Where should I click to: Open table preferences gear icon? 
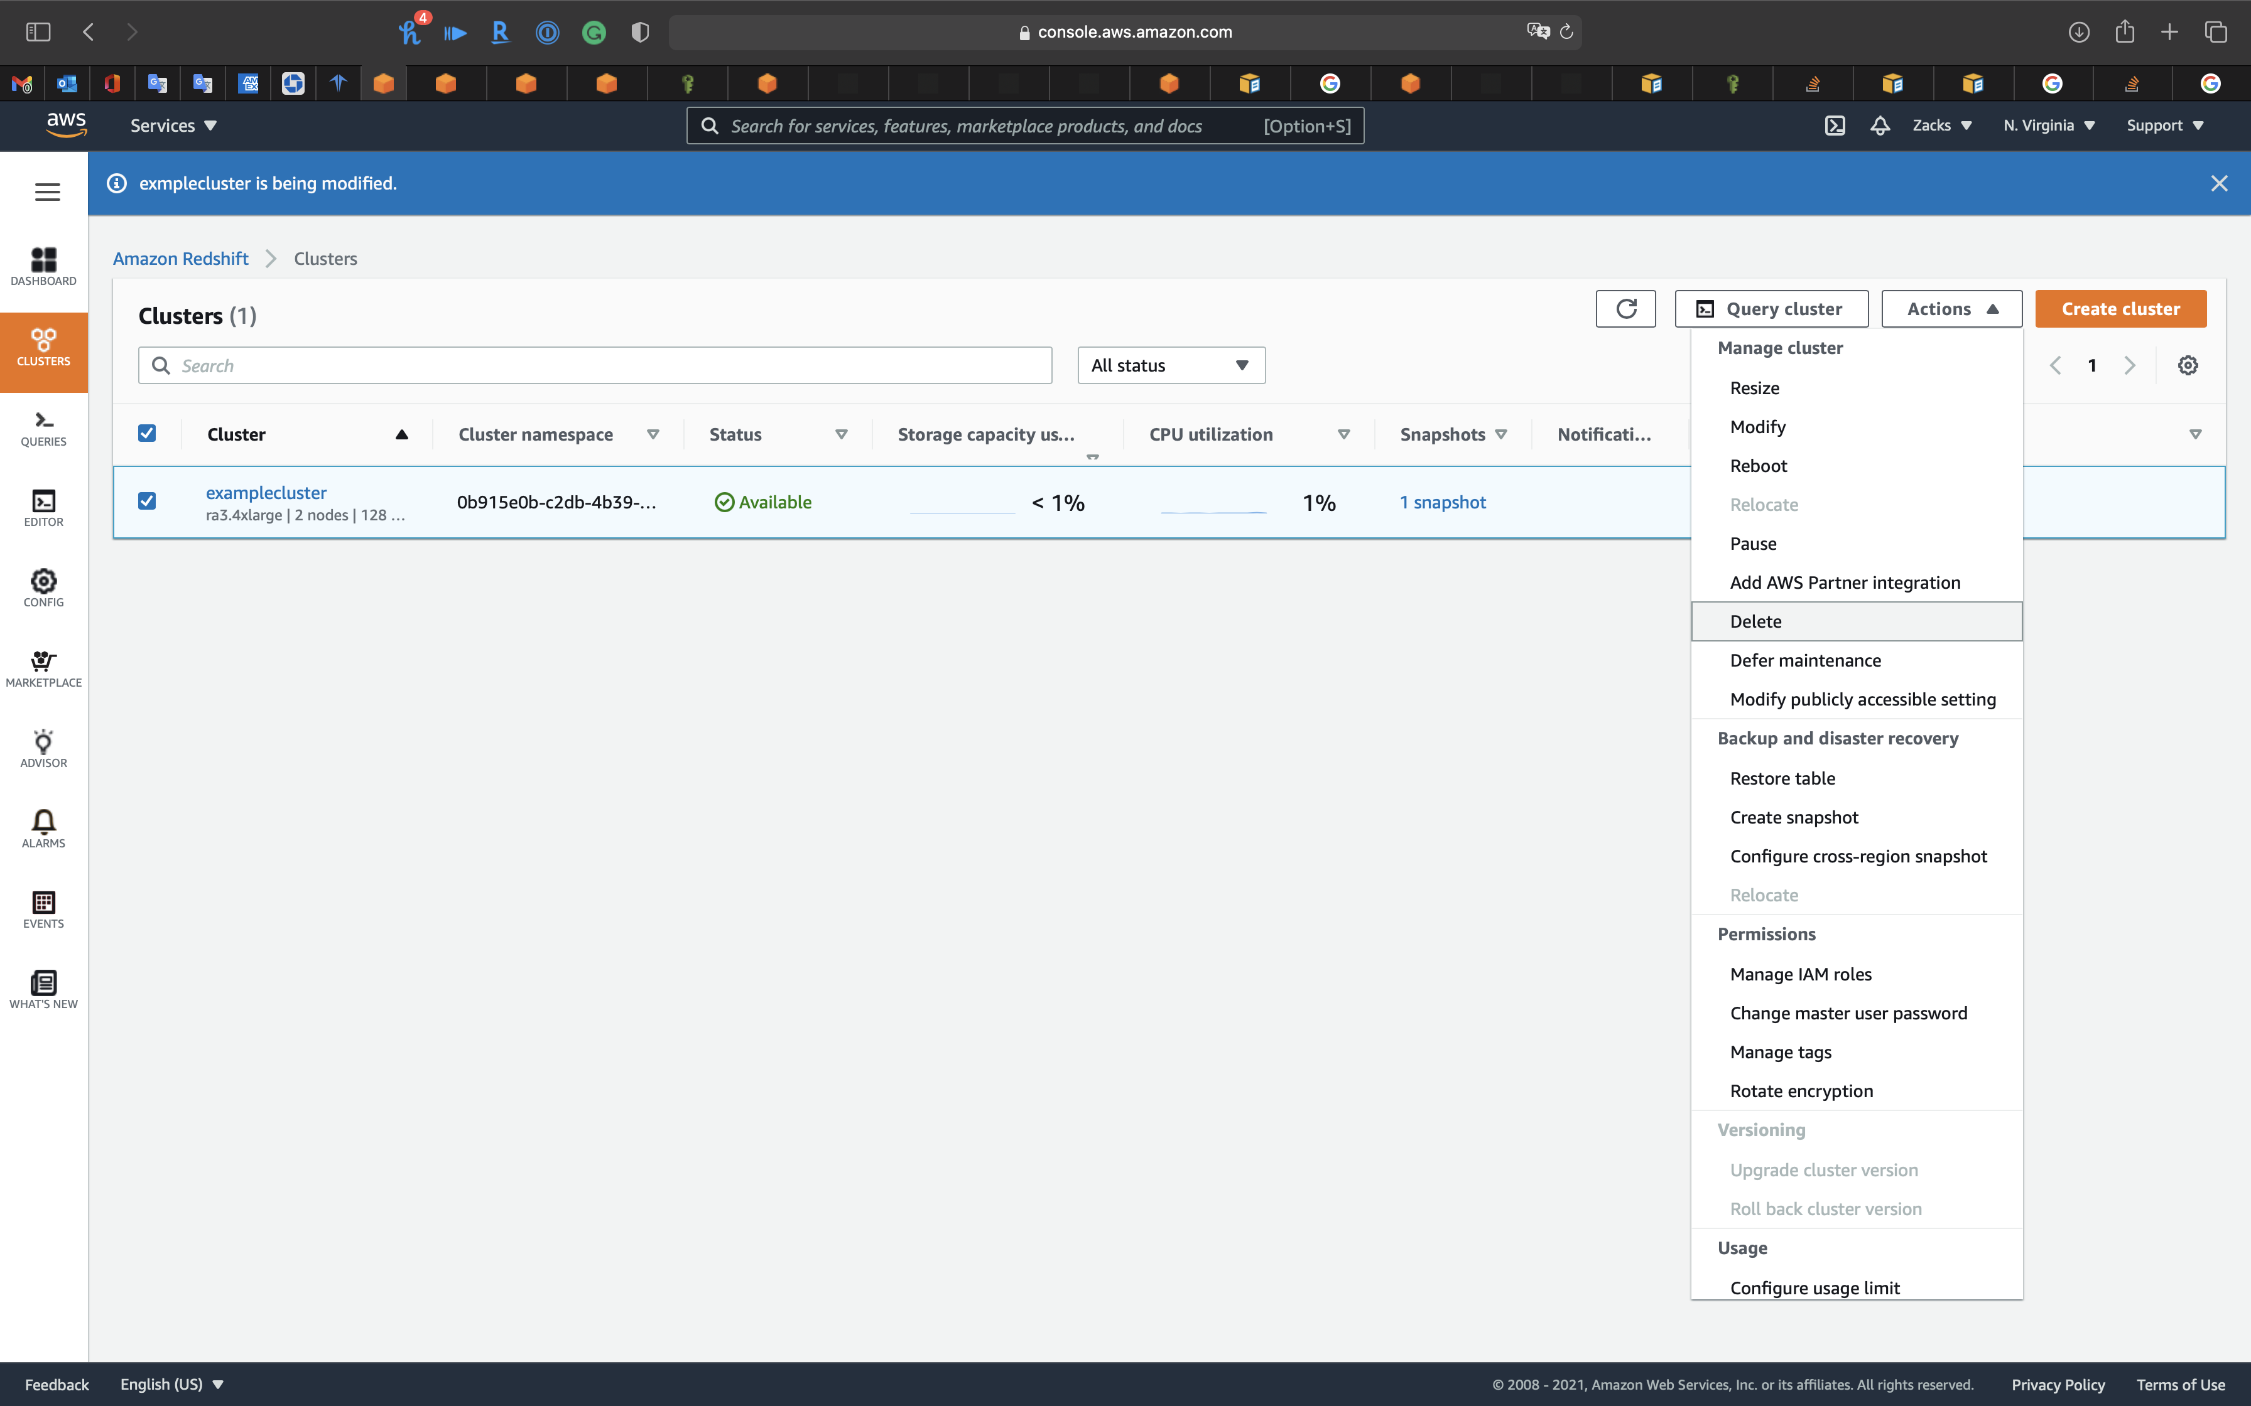[x=2188, y=365]
